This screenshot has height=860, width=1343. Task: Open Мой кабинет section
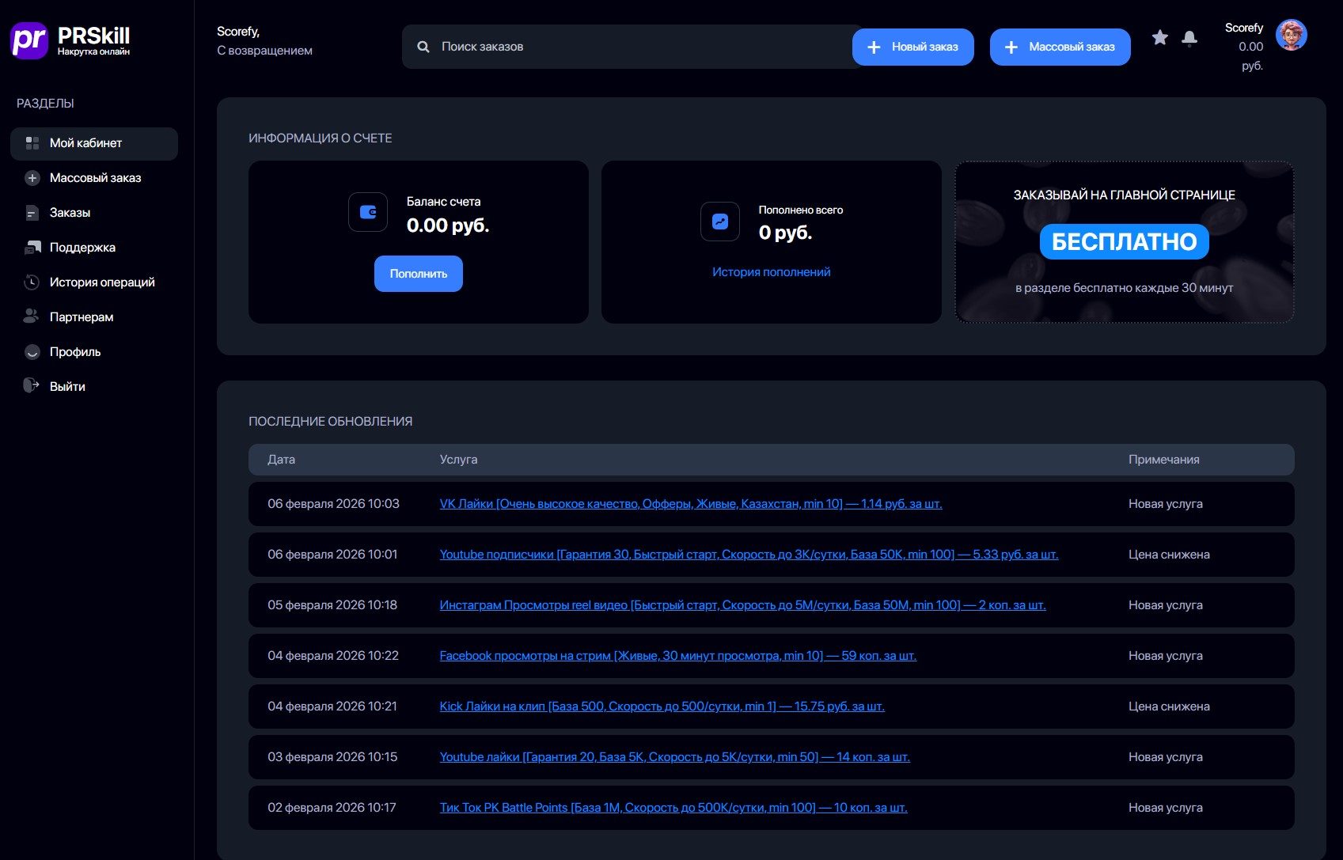coord(85,143)
